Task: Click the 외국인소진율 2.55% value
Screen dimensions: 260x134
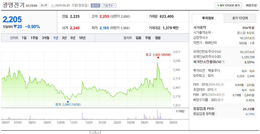Action: click(249, 62)
